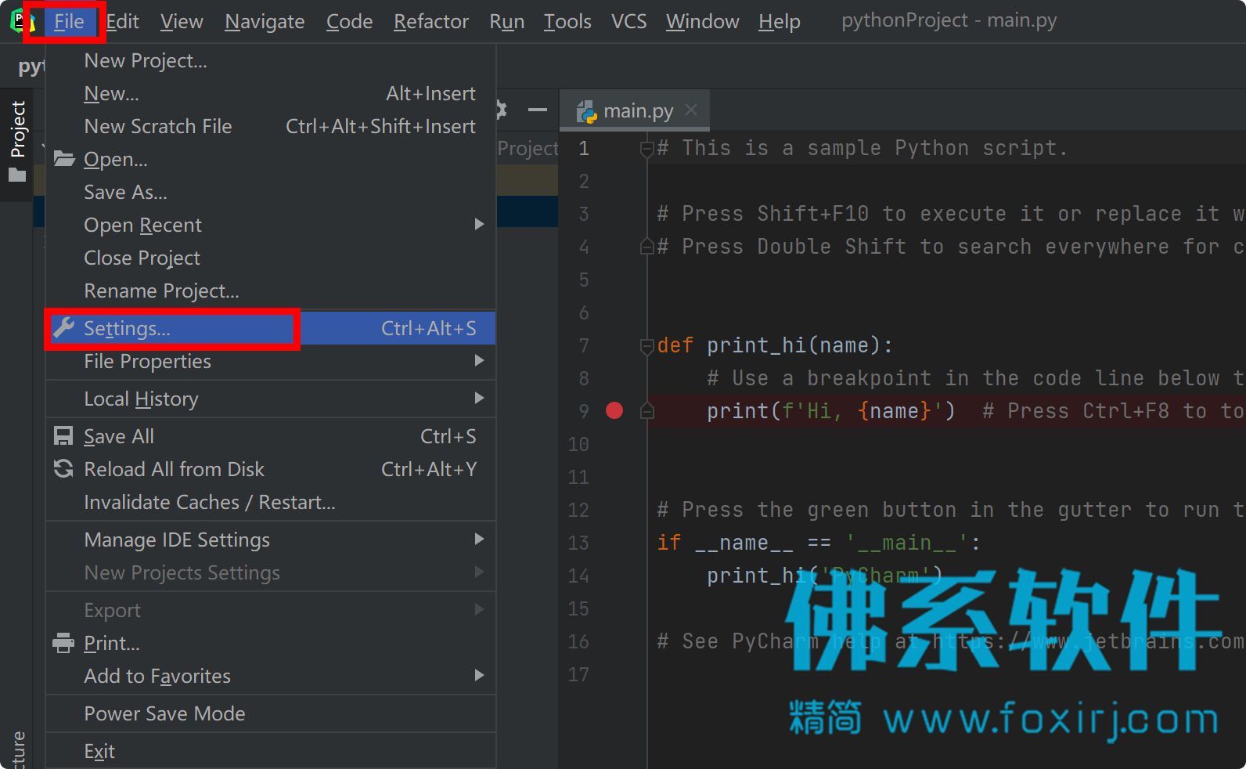Hide the Project panel with the minus icon
The height and width of the screenshot is (769, 1246).
coord(538,110)
